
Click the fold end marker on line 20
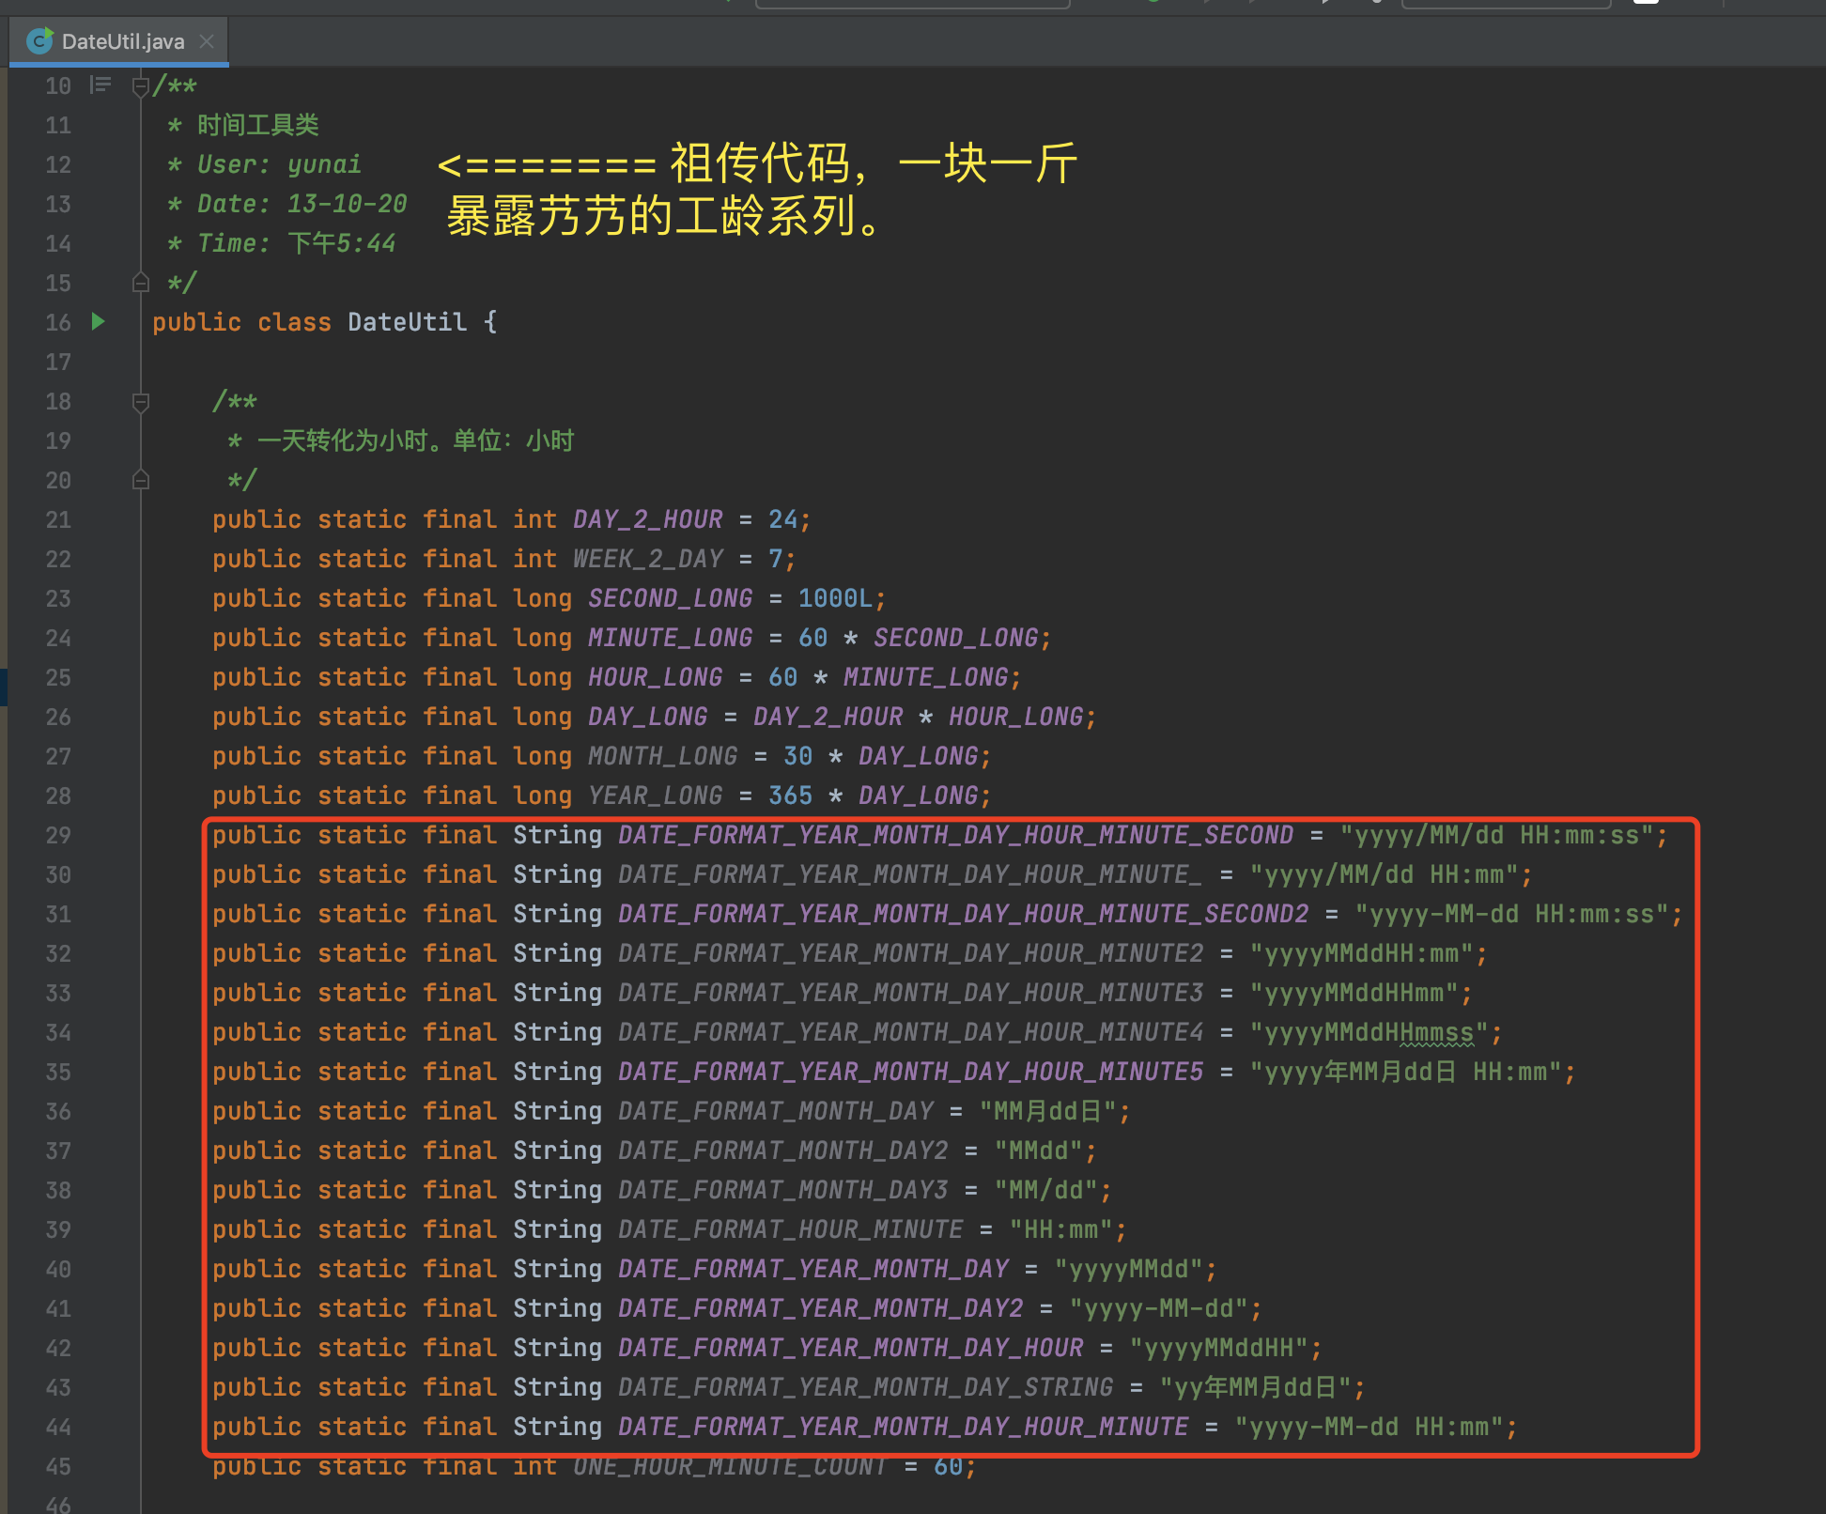tap(141, 480)
